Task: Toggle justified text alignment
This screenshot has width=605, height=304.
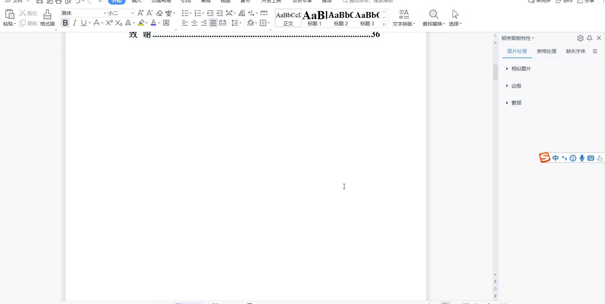Action: click(x=213, y=23)
